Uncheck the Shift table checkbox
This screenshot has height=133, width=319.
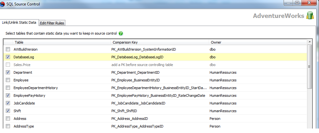(8, 111)
